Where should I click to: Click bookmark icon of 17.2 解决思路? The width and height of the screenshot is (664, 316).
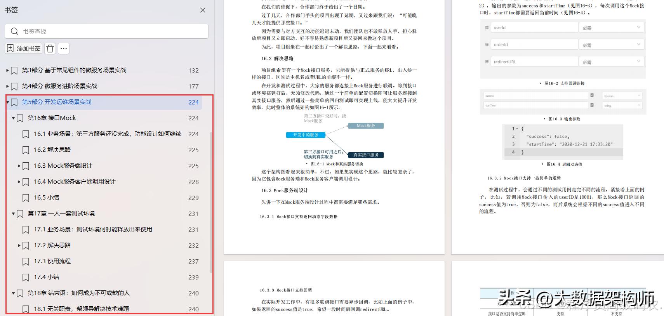coord(26,246)
